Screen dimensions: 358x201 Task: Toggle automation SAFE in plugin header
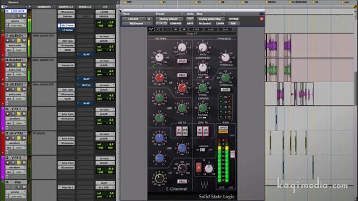(x=190, y=23)
